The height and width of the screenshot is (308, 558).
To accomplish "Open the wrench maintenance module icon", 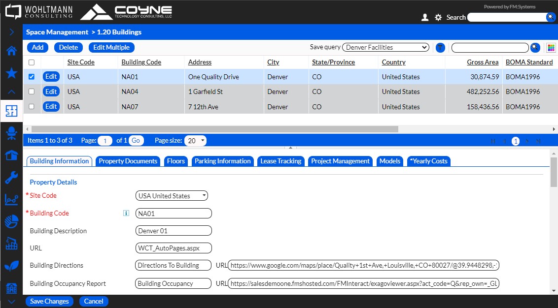I will (11, 178).
